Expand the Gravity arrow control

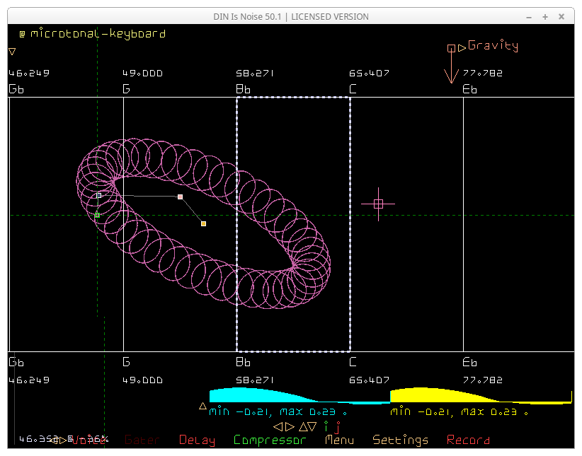(x=462, y=47)
